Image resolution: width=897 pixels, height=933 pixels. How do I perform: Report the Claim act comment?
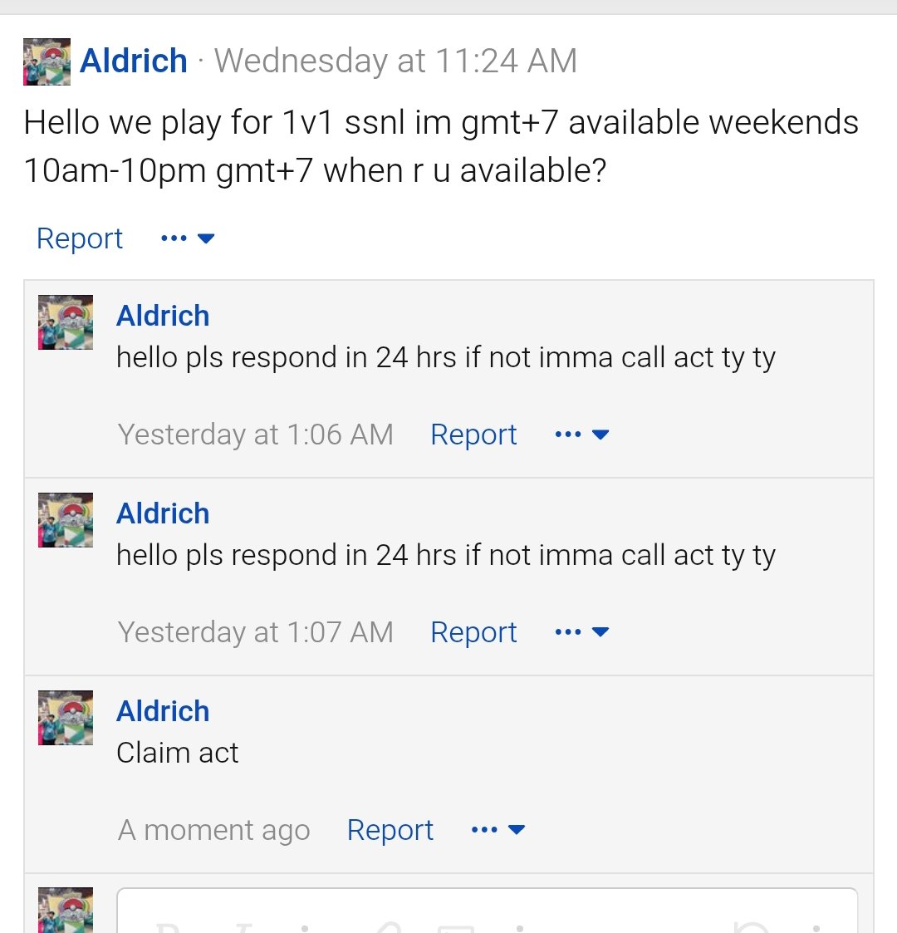pyautogui.click(x=390, y=829)
